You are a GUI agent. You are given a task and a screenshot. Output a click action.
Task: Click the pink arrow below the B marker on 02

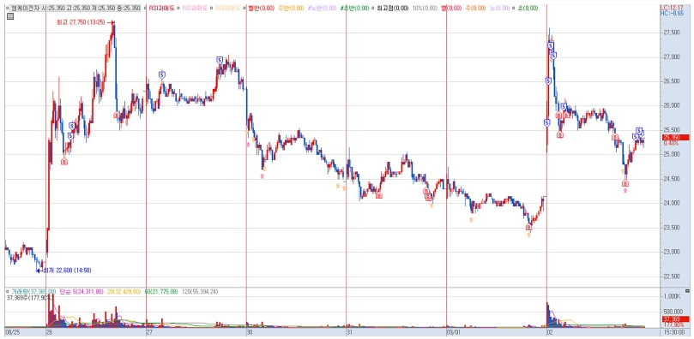625,190
